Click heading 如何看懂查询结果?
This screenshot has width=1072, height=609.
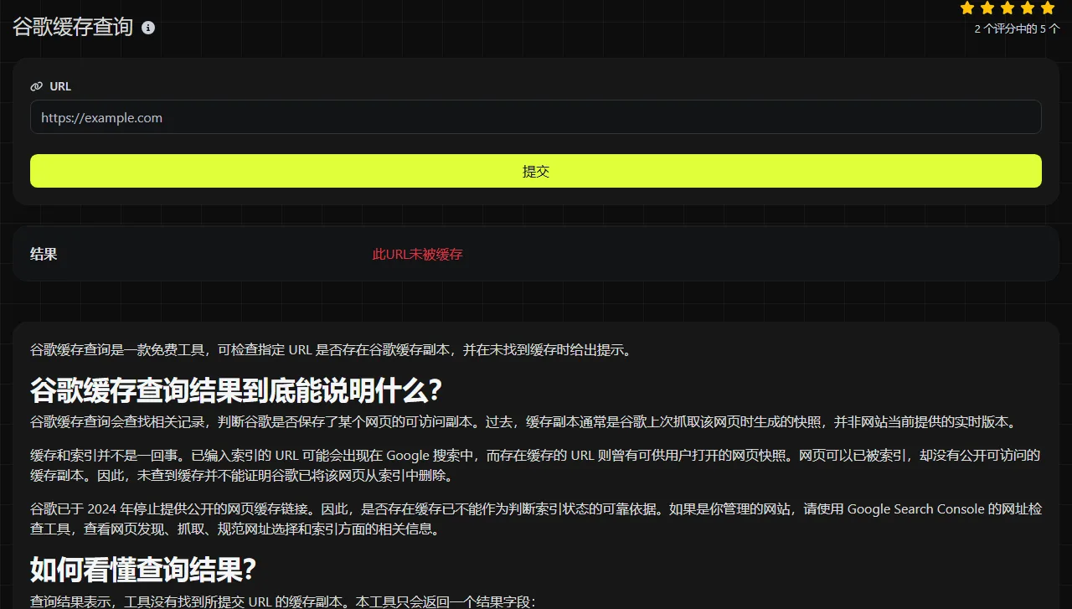tap(143, 570)
